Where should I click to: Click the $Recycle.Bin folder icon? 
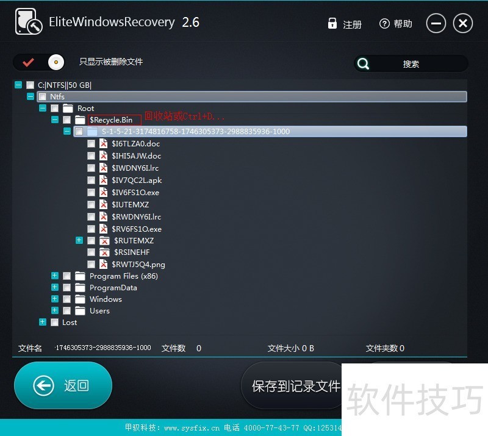click(80, 120)
